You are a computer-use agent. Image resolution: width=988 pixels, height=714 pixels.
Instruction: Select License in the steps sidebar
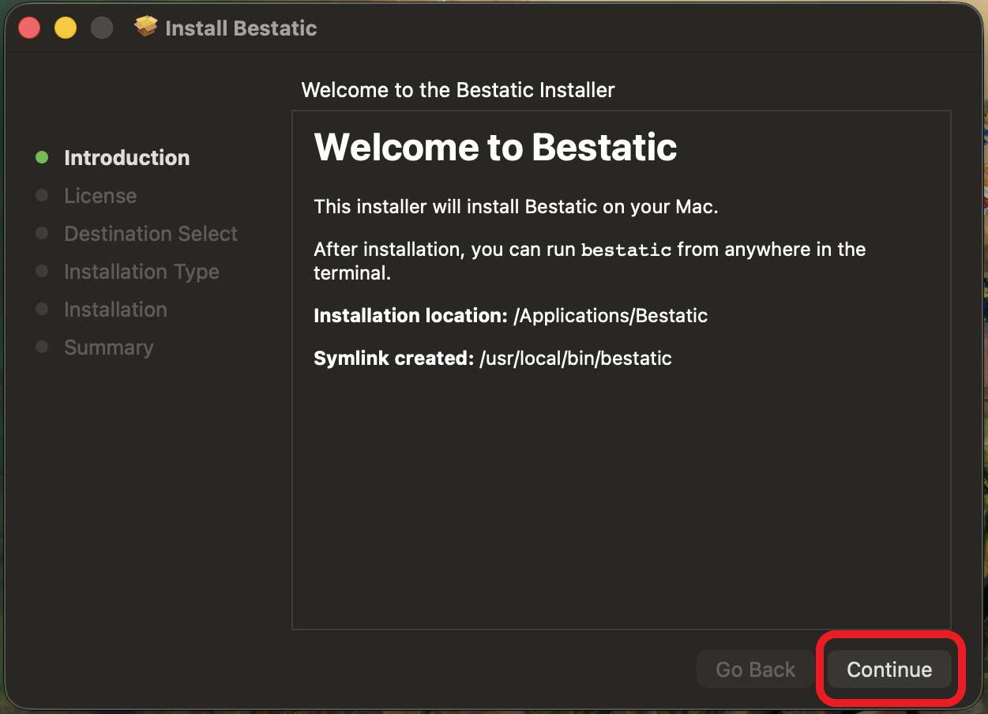pyautogui.click(x=100, y=195)
